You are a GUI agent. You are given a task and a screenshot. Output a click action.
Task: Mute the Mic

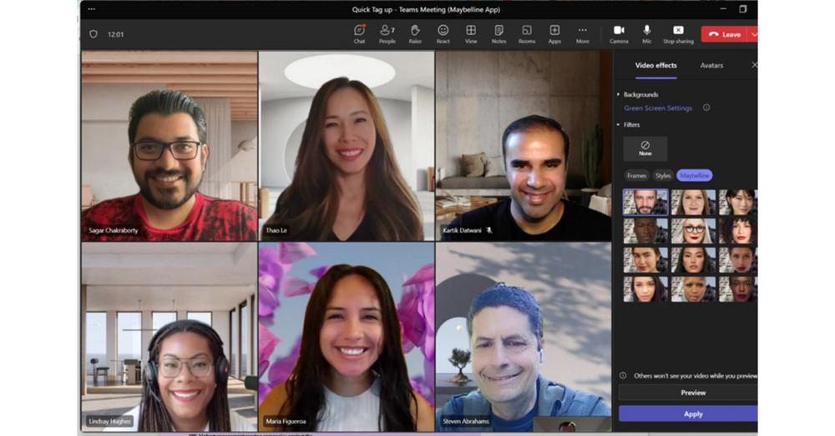(x=646, y=34)
